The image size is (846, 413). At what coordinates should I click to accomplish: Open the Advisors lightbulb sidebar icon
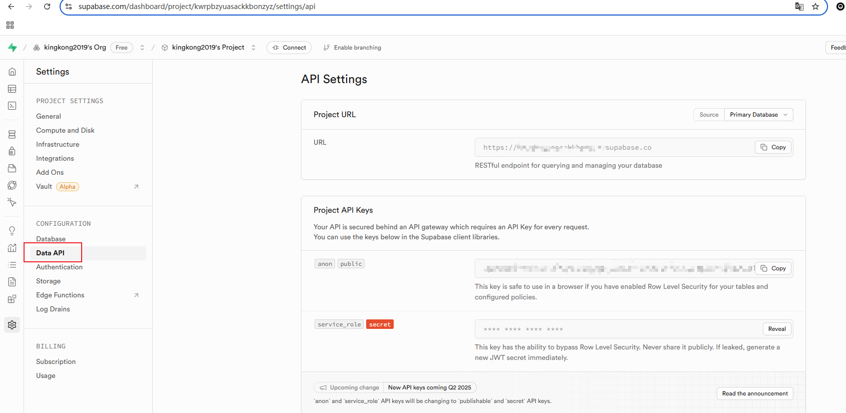click(x=12, y=231)
